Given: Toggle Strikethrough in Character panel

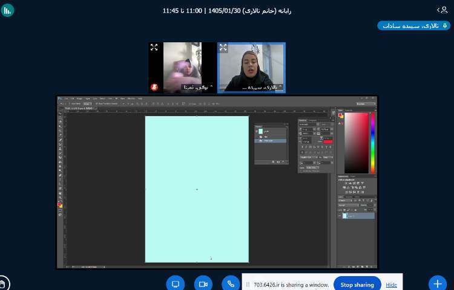Looking at the screenshot, I should pyautogui.click(x=330, y=147).
